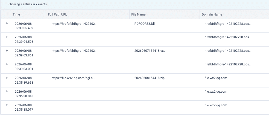Select the PDFCORE8.Dll file name
The height and width of the screenshot is (115, 269).
tap(144, 24)
